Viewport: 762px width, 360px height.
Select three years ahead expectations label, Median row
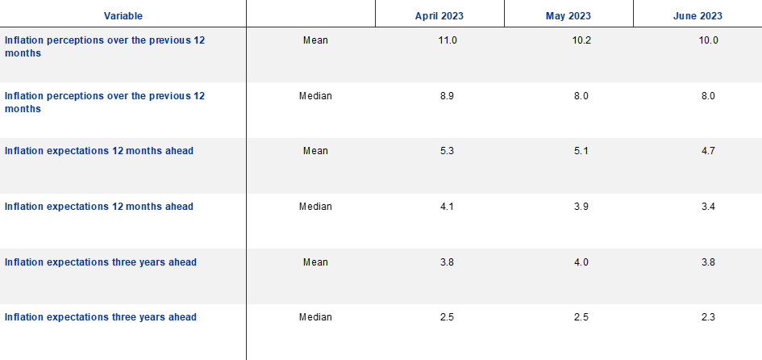pyautogui.click(x=101, y=317)
